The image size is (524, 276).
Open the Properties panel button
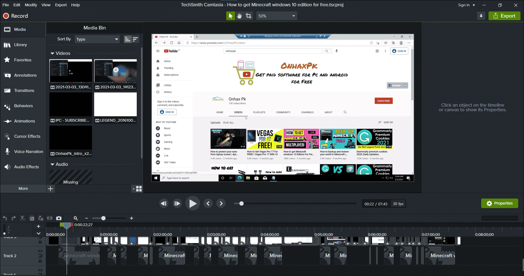click(x=499, y=203)
